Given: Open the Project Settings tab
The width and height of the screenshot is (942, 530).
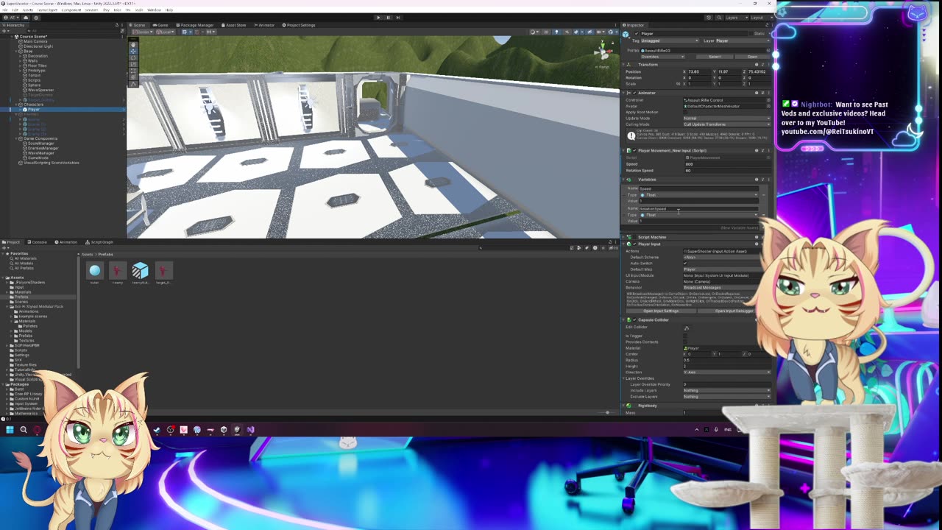Looking at the screenshot, I should [x=299, y=25].
